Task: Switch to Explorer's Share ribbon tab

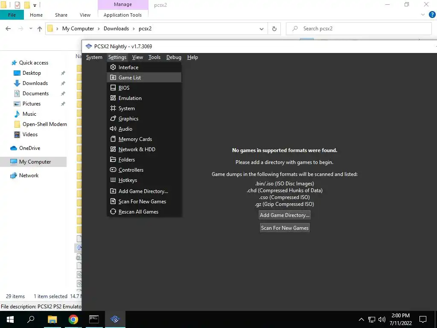Action: 61,15
